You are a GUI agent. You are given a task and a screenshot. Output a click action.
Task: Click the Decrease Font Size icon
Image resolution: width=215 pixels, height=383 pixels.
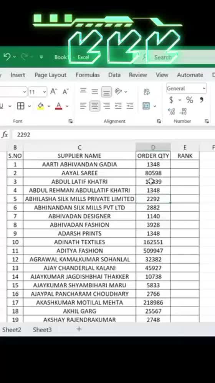click(x=66, y=92)
